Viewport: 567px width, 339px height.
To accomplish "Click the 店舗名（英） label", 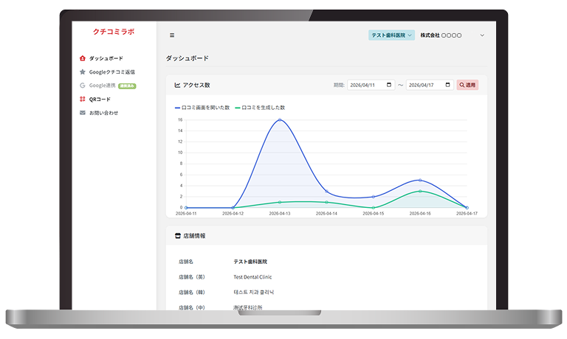I will tap(192, 277).
